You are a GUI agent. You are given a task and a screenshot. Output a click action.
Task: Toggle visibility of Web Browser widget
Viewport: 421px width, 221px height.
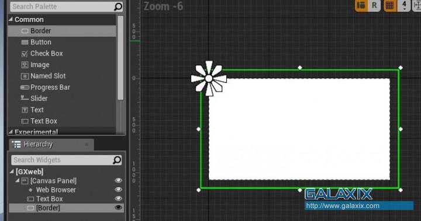pyautogui.click(x=118, y=190)
